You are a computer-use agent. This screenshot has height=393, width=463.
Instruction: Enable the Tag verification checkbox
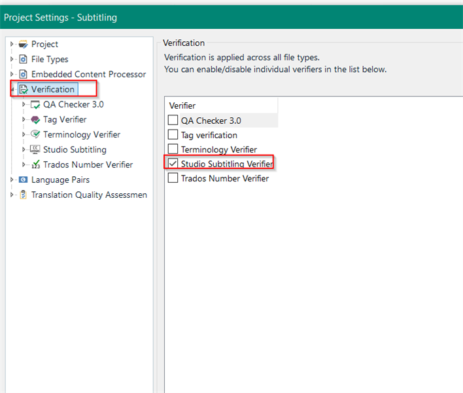pyautogui.click(x=173, y=134)
